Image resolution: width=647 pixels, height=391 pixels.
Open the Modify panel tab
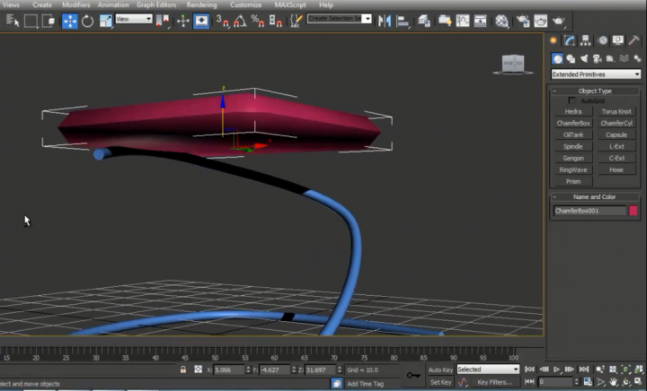570,40
